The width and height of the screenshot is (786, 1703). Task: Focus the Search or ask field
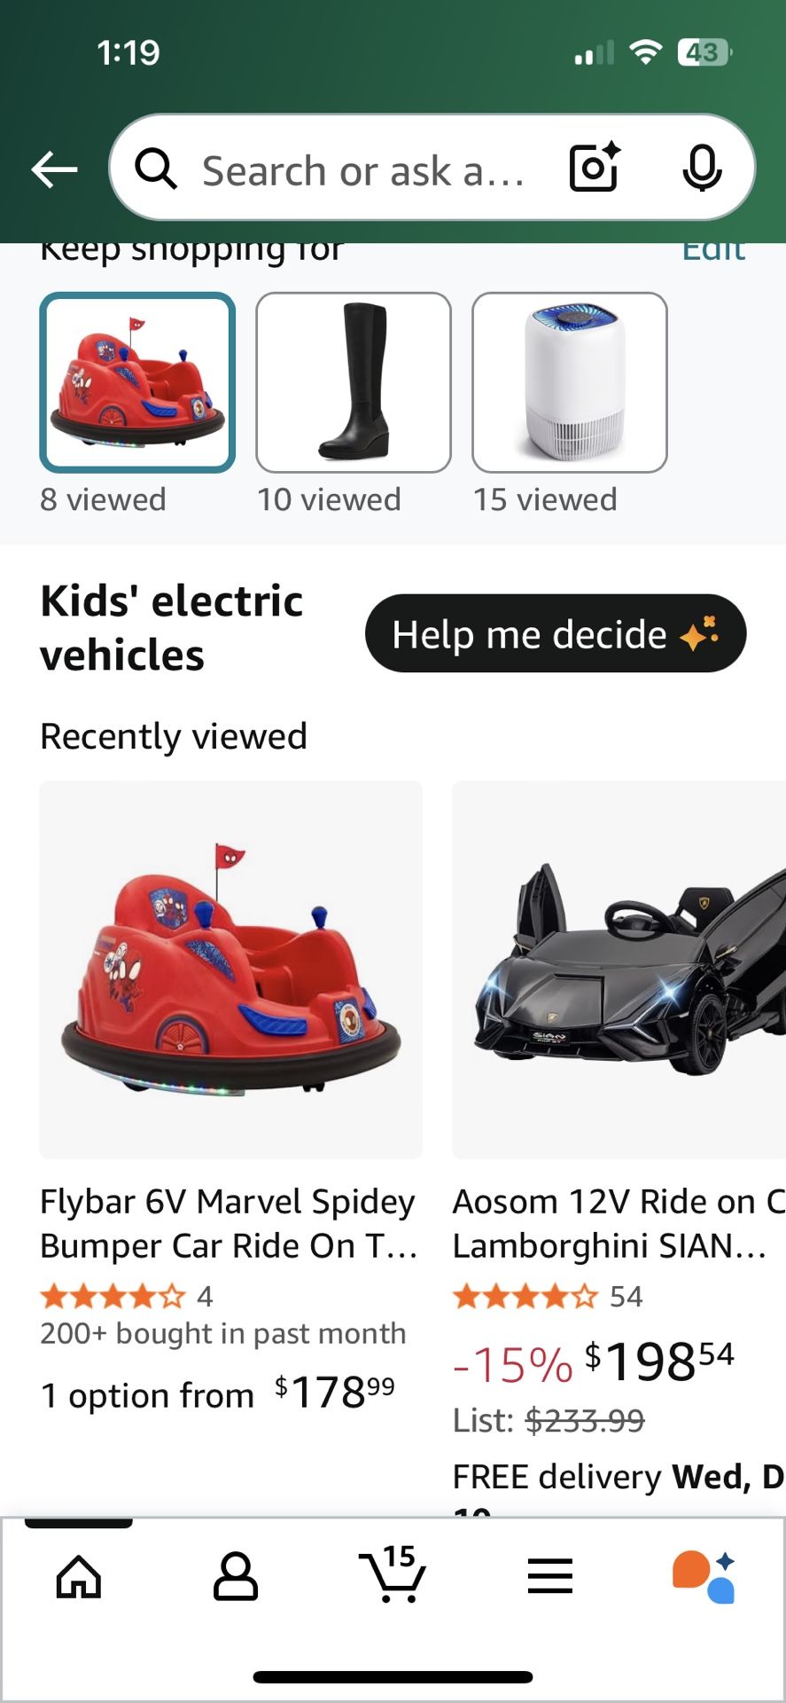point(363,170)
